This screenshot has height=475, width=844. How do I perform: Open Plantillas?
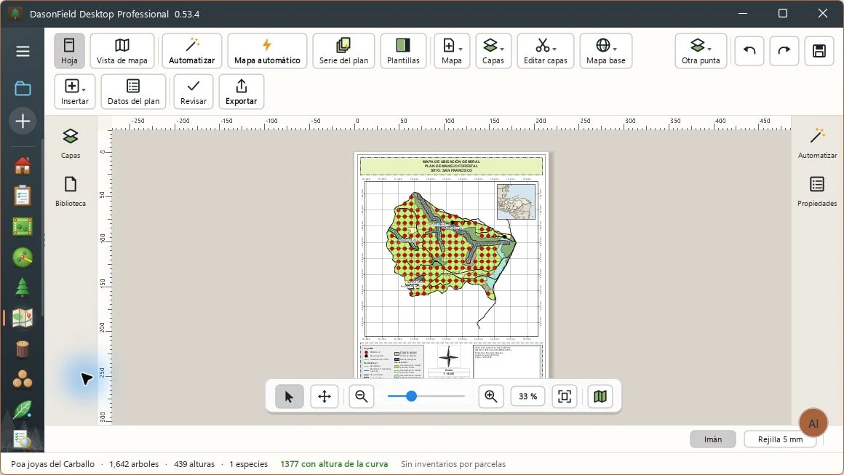(403, 51)
